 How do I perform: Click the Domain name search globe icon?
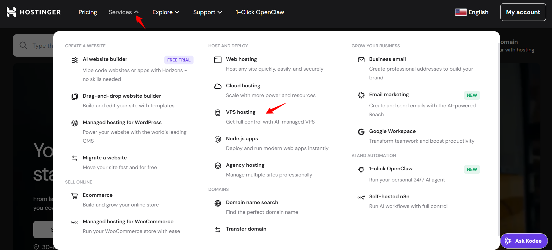(218, 203)
